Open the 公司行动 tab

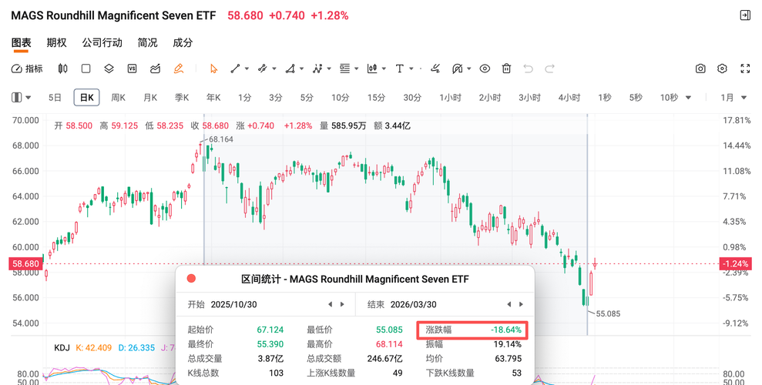102,42
